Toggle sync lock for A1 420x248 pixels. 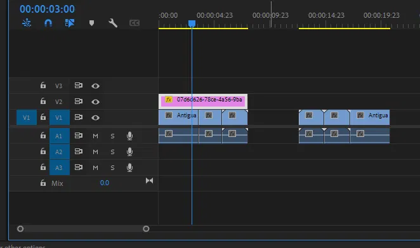[x=79, y=136]
